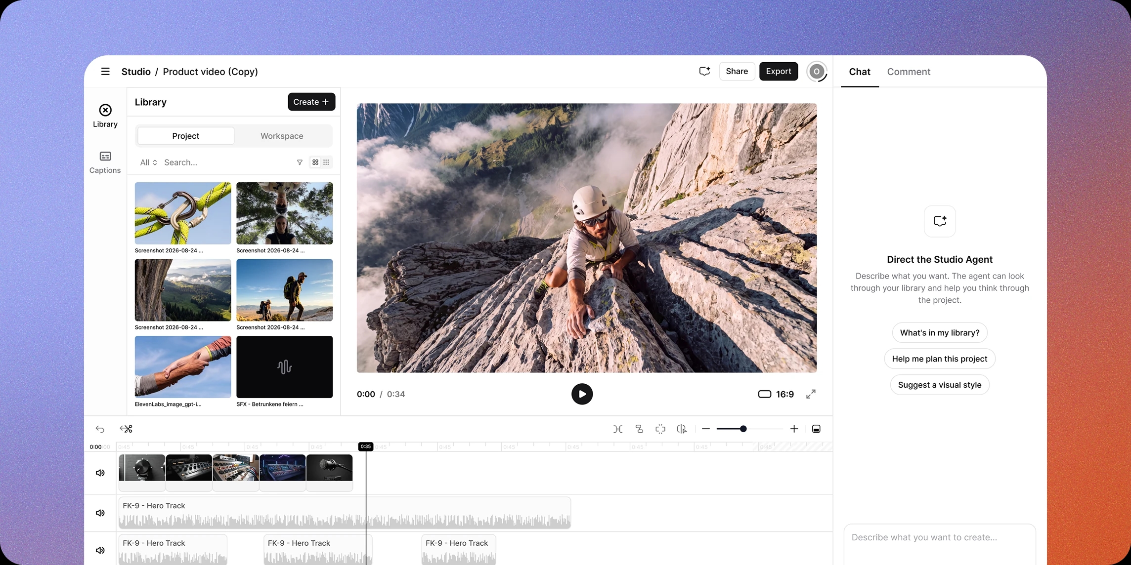Viewport: 1131px width, 565px height.
Task: Mute the track with the long FK-9 Hero Track clip
Action: tap(100, 513)
